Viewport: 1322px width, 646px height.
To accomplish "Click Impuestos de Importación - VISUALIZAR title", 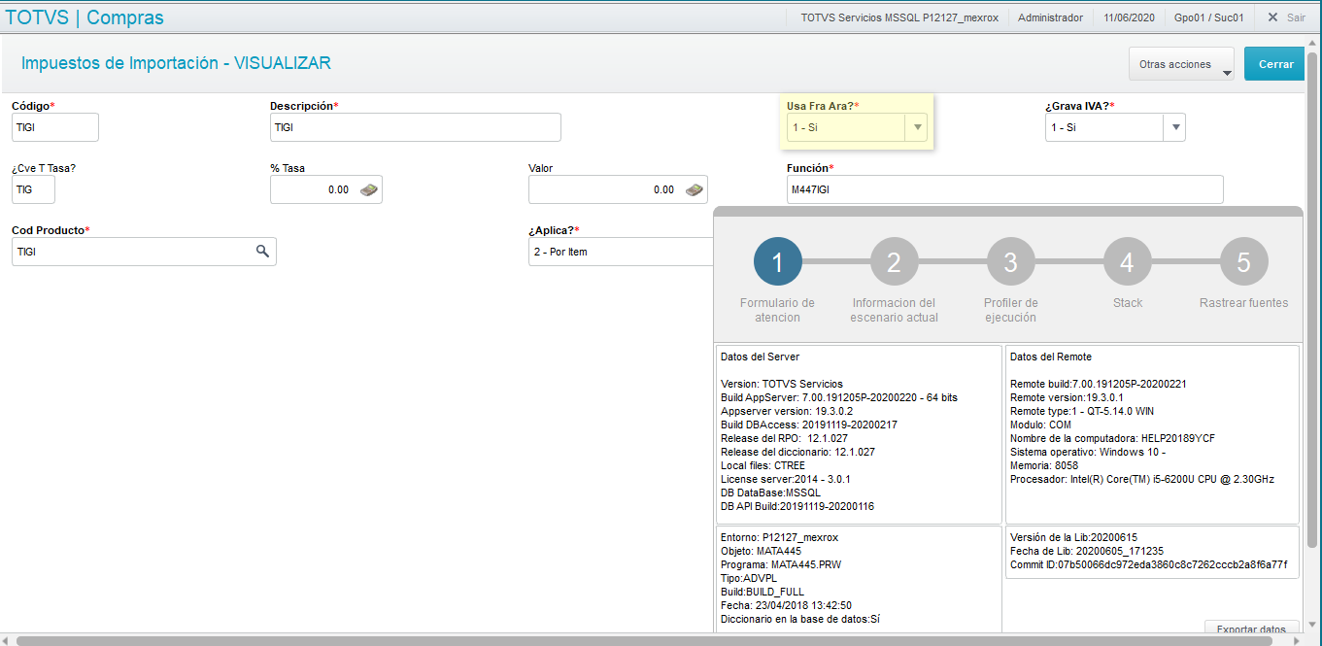I will [x=176, y=63].
